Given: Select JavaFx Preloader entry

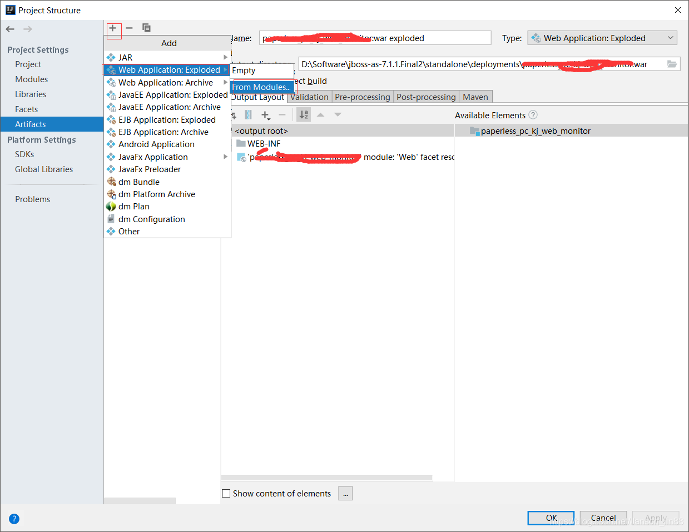Looking at the screenshot, I should (167, 169).
